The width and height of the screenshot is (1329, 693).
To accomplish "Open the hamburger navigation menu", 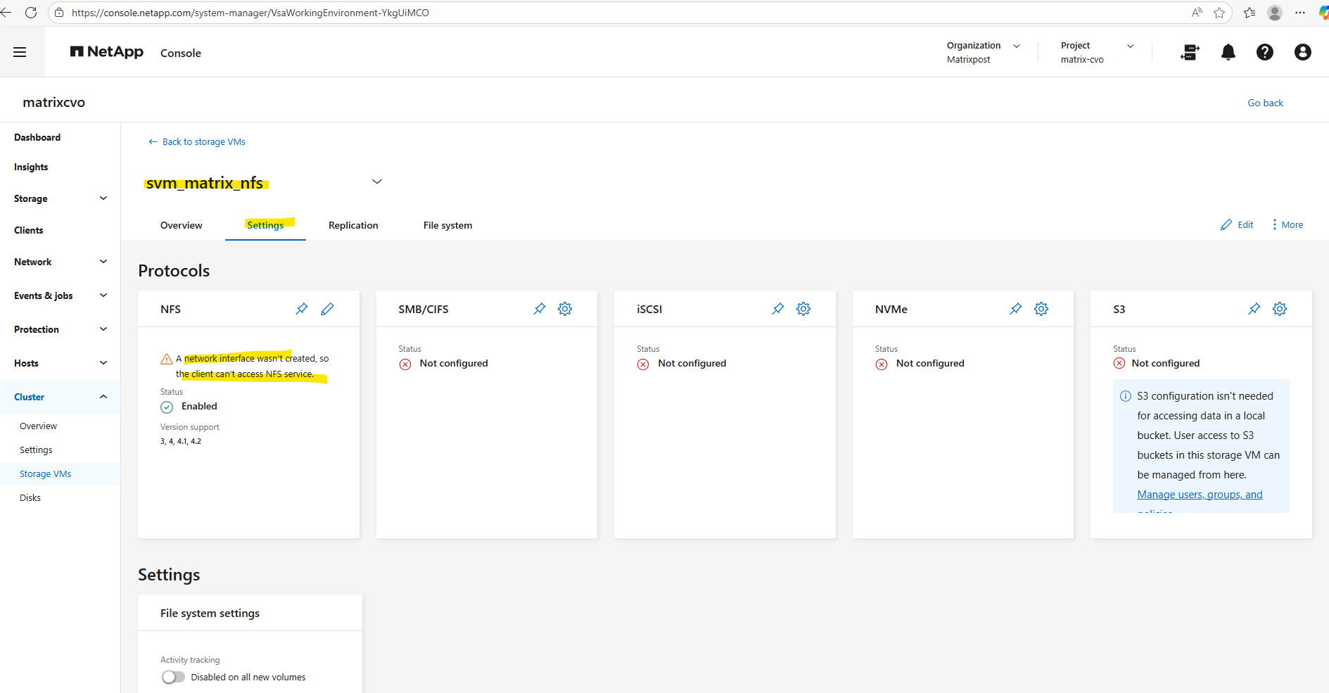I will pyautogui.click(x=20, y=52).
